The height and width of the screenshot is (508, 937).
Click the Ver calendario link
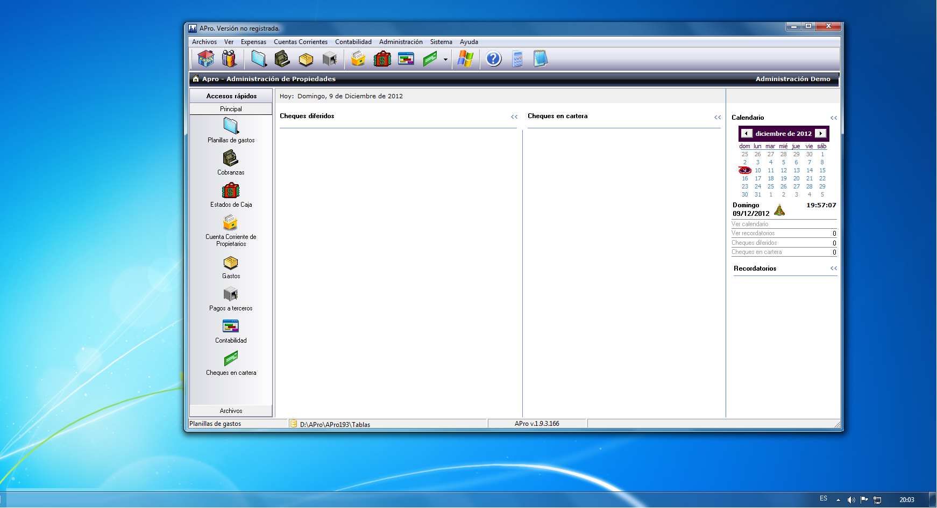[x=750, y=224]
